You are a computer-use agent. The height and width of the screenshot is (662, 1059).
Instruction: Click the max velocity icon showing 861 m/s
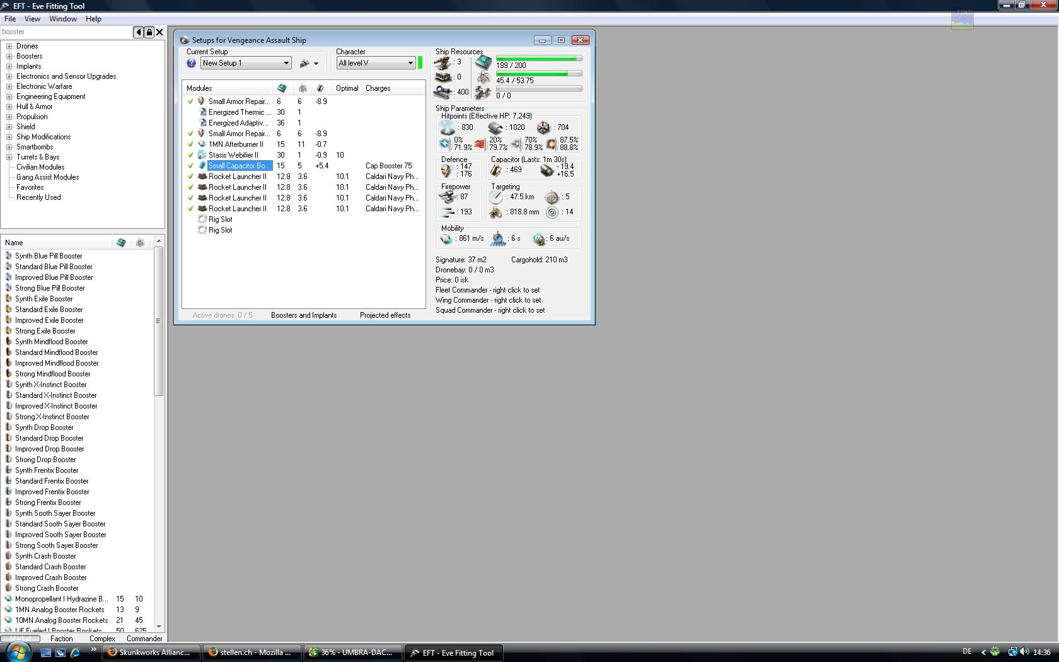446,238
